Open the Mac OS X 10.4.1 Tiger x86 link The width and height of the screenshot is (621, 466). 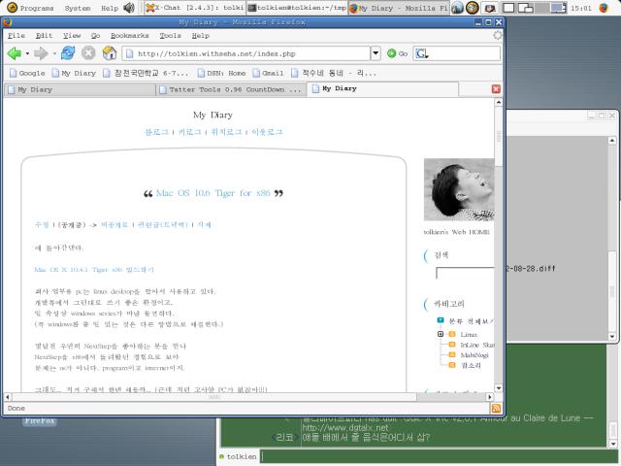[x=94, y=270]
